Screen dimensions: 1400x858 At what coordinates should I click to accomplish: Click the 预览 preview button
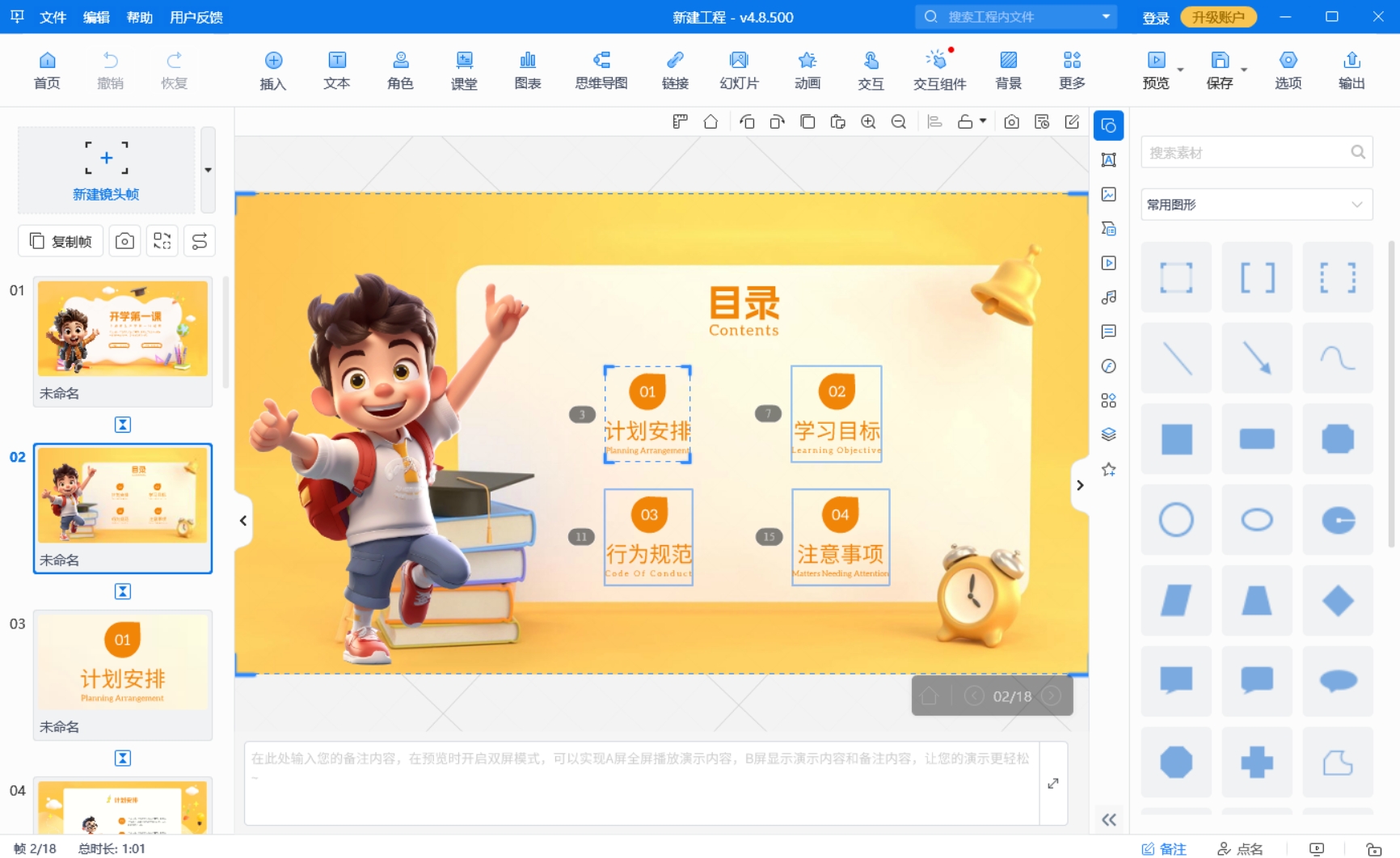tap(1156, 70)
